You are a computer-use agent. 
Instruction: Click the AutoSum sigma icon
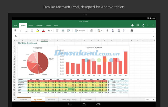(x=107, y=31)
